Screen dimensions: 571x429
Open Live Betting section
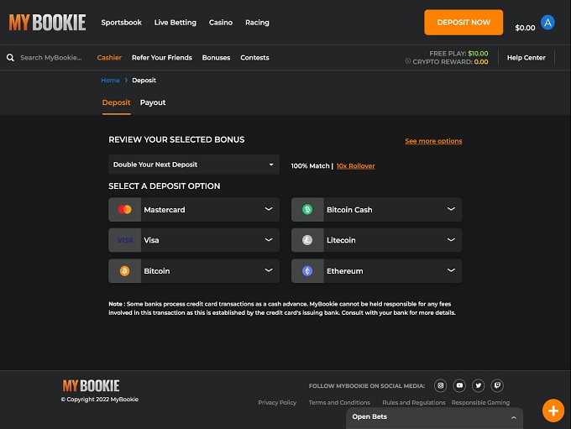(x=175, y=23)
